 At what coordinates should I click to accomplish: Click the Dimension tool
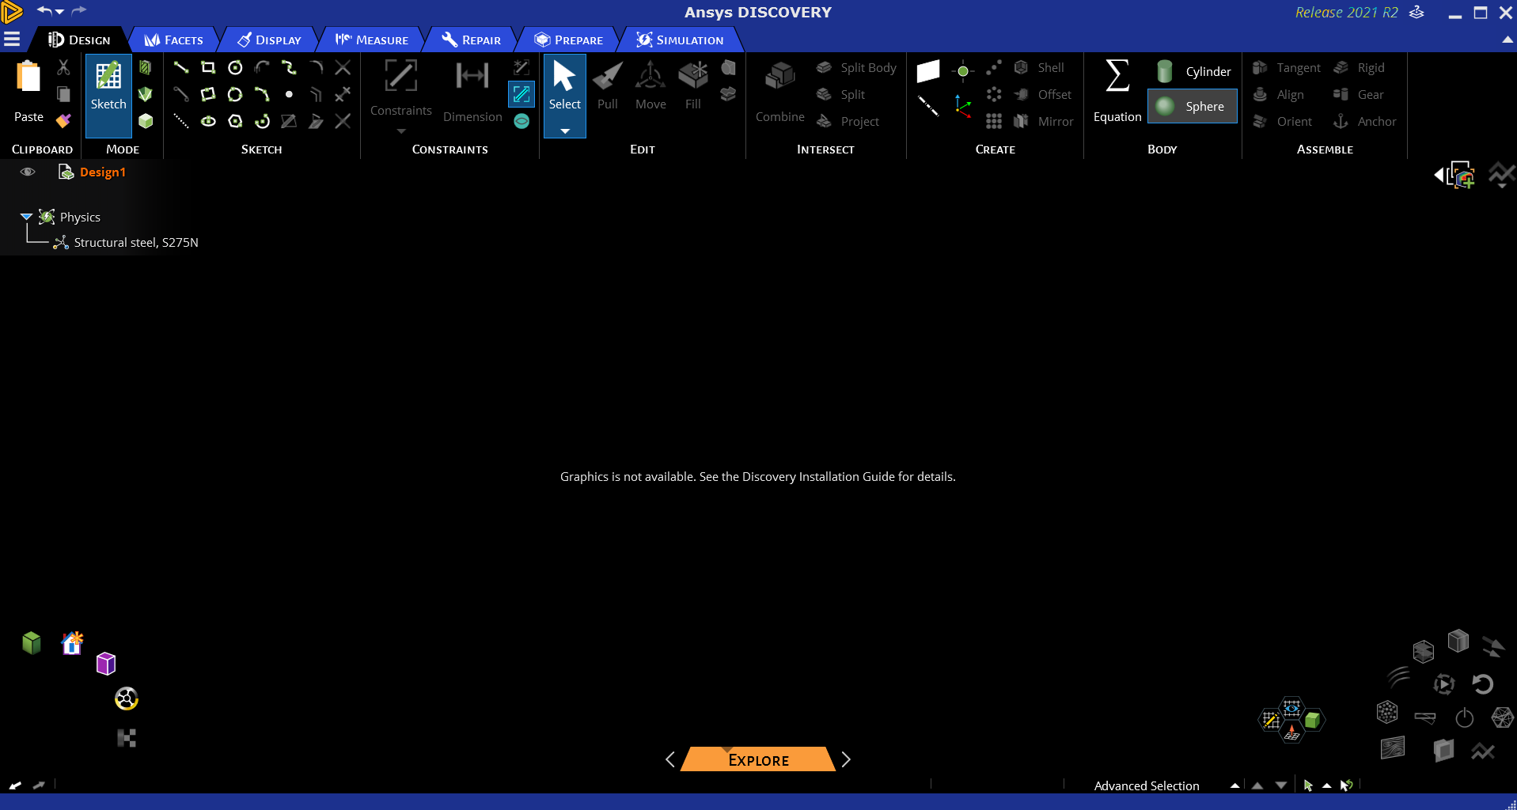click(x=472, y=92)
